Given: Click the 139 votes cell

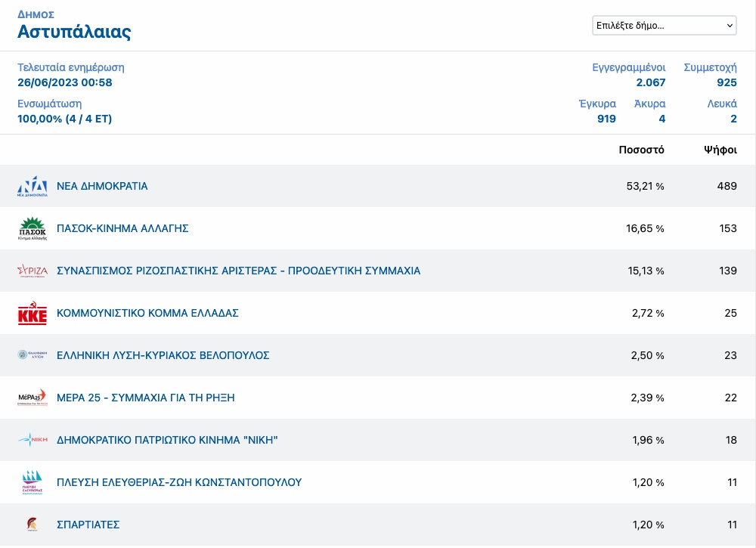Looking at the screenshot, I should point(728,271).
